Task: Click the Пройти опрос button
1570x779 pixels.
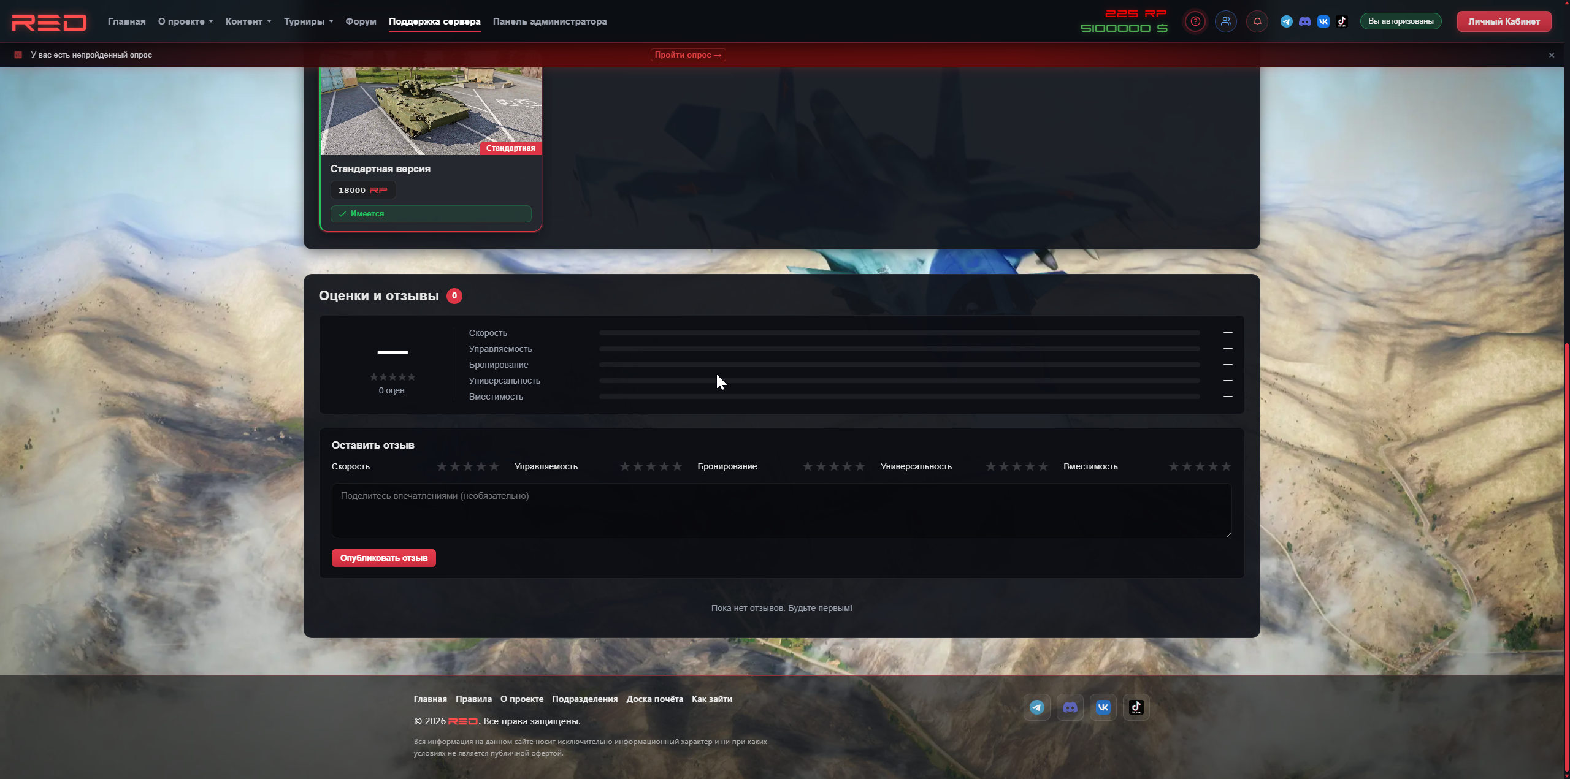Action: (x=688, y=55)
